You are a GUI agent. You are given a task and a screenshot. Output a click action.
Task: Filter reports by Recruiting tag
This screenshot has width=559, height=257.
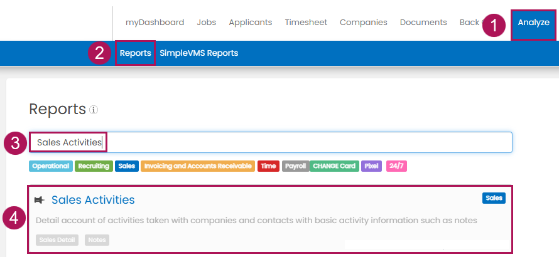point(94,166)
